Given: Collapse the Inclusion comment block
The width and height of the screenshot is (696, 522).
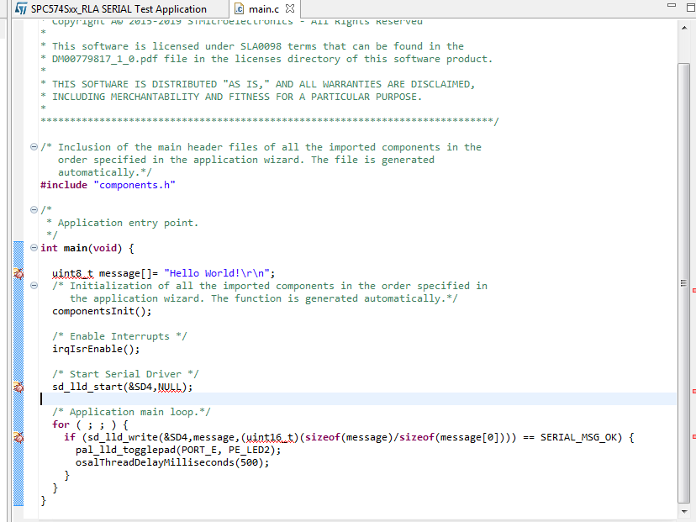Looking at the screenshot, I should [34, 147].
